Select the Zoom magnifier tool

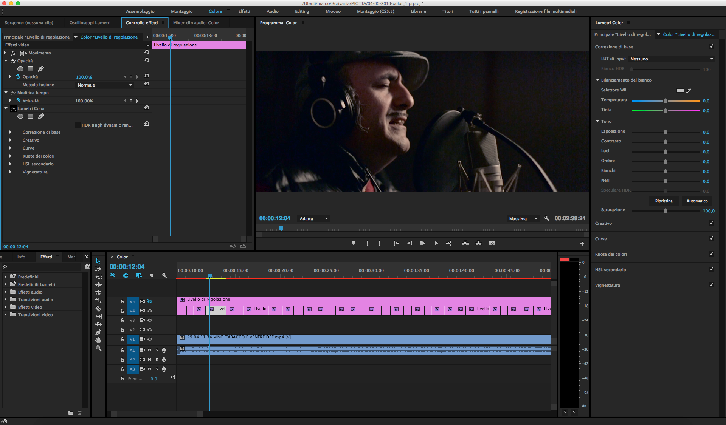click(98, 348)
